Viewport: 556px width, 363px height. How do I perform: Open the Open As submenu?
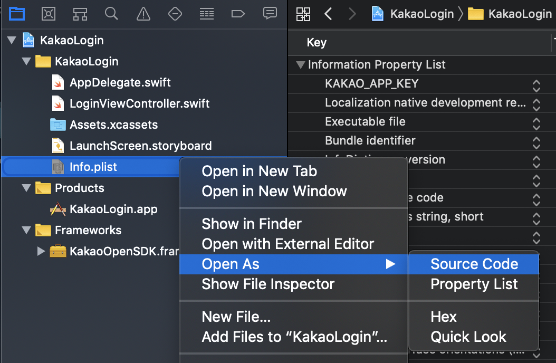coord(294,264)
